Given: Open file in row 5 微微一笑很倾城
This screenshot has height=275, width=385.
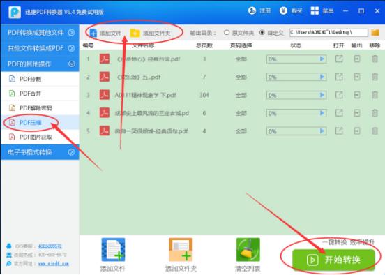Looking at the screenshot, I should [339, 131].
